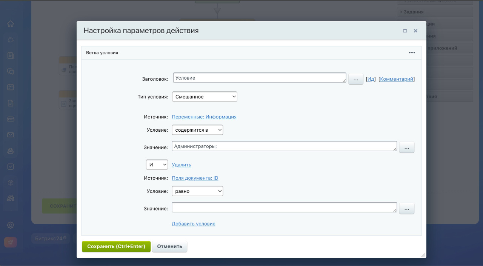483x266 pixels.
Task: Click the empty Значение field
Action: (284, 208)
